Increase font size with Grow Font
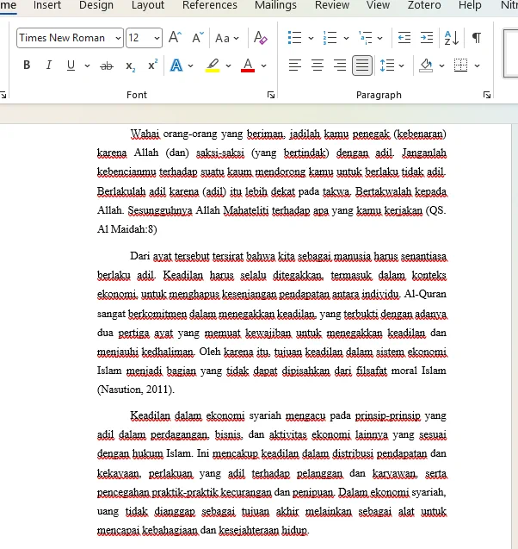The width and height of the screenshot is (518, 549). 176,37
